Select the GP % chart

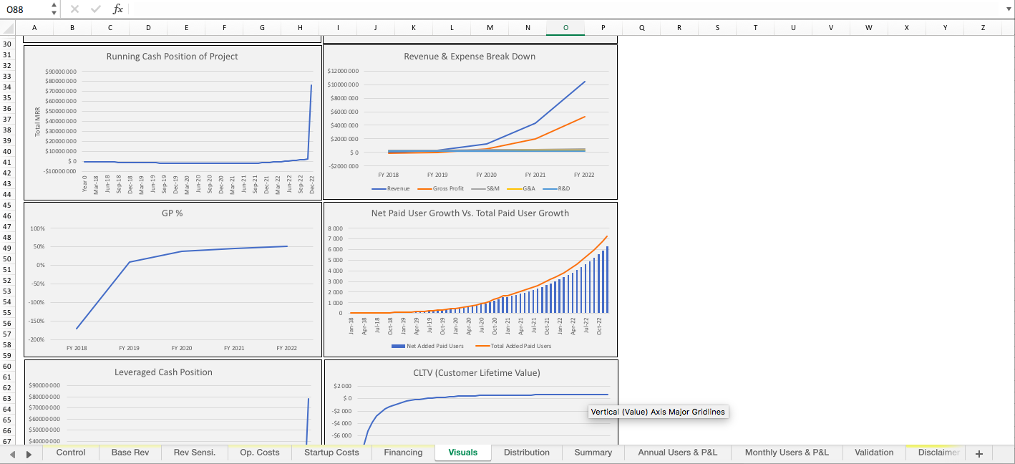point(172,279)
